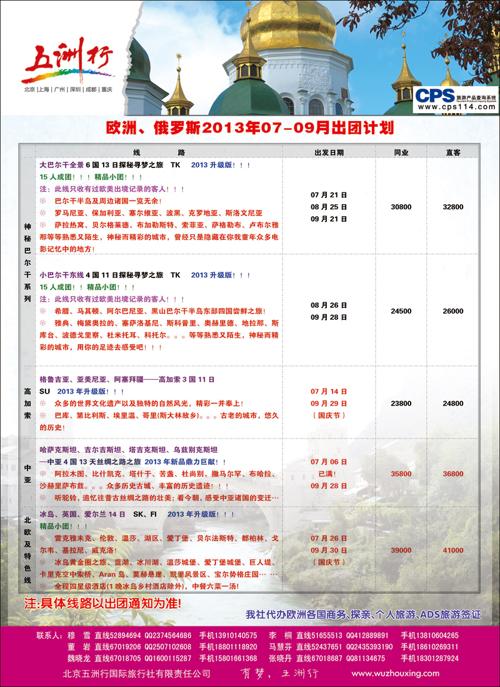Click company name 北京五洲行国际旅行社有限责任公司

[136, 673]
